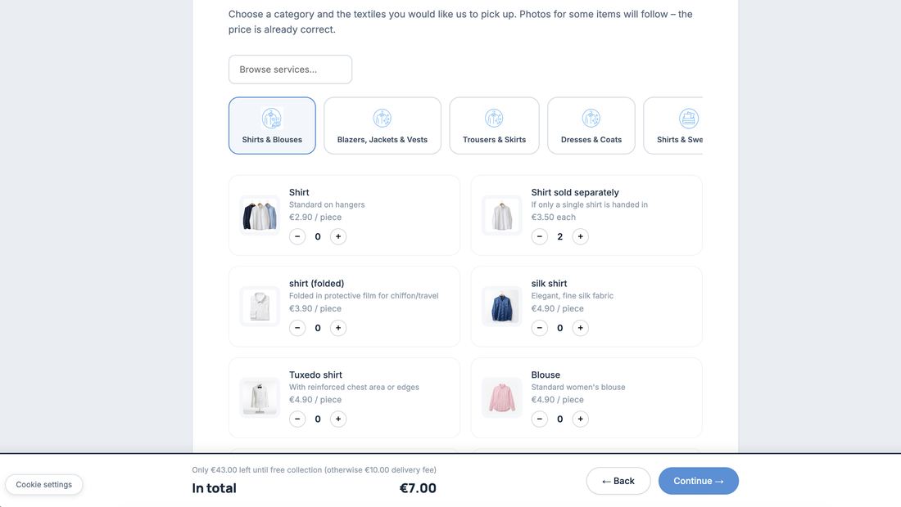This screenshot has width=901, height=507.
Task: Click the Browse services search field
Action: [x=290, y=70]
